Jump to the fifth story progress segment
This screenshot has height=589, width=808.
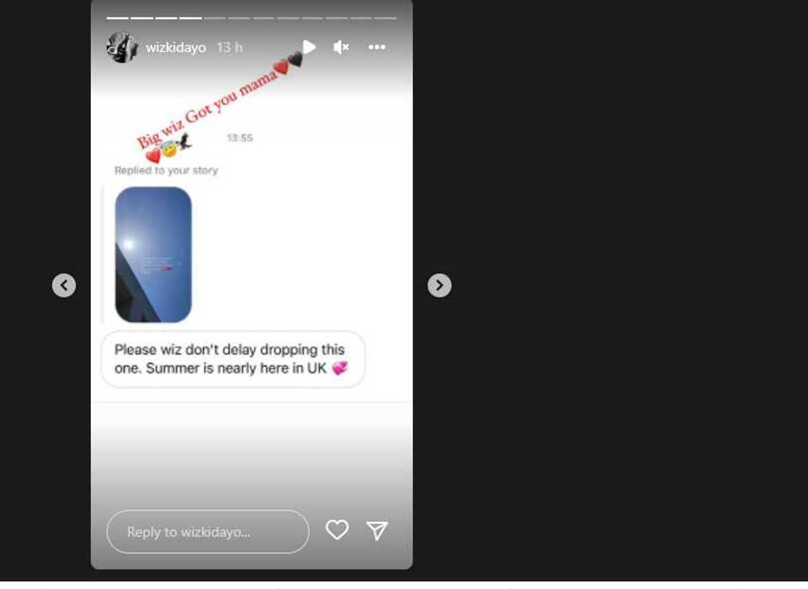click(215, 18)
